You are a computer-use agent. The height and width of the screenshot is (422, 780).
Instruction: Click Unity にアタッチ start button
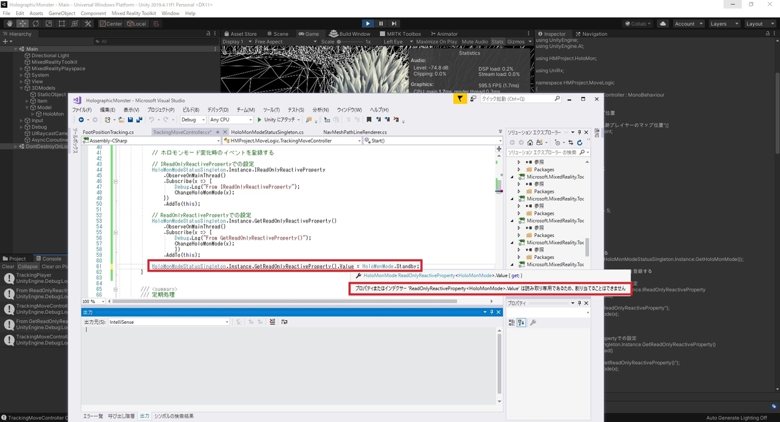(278, 119)
